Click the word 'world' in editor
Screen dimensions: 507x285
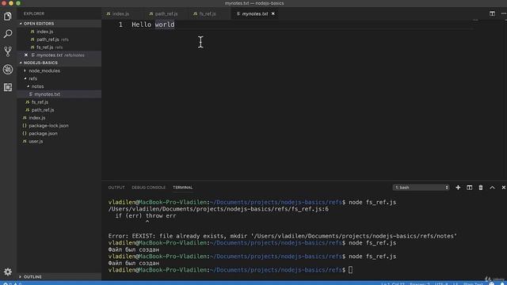tap(165, 25)
